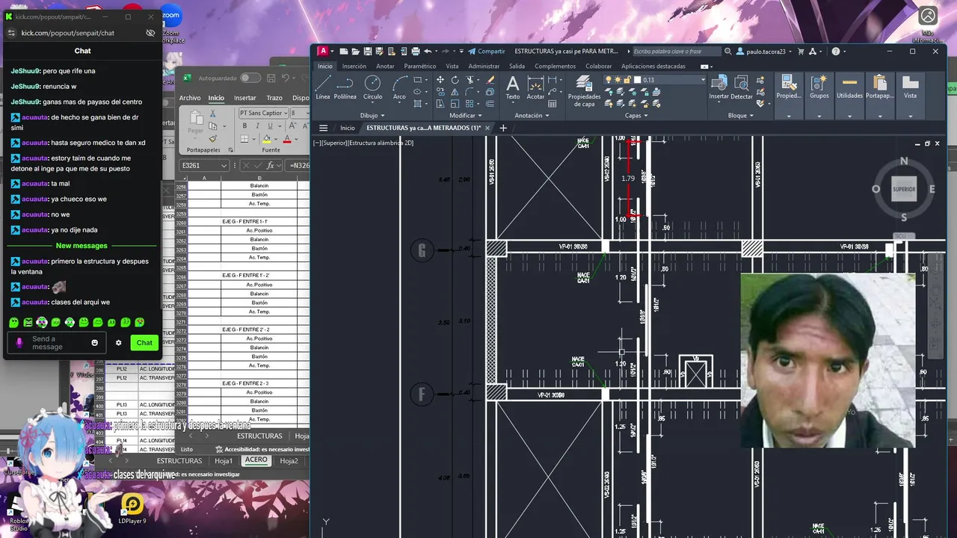957x538 pixels.
Task: Click the Texto annotation tool
Action: point(513,87)
